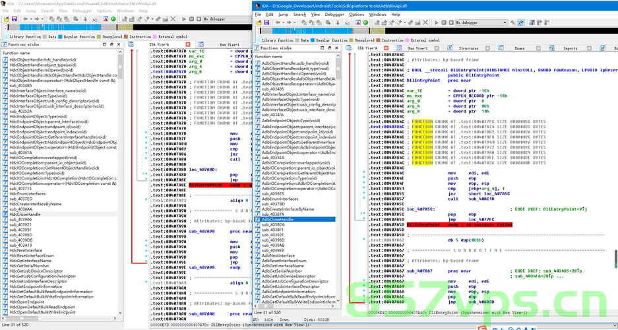Click vertical scrollbar thumb of AdbWinApi disassembly view
Screen dimensions: 618x330
pyautogui.click(x=615, y=259)
